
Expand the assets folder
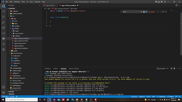(x=10, y=51)
